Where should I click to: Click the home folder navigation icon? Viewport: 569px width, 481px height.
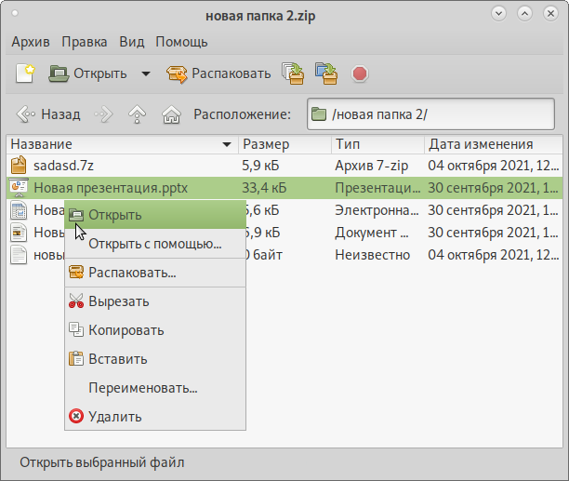point(170,115)
